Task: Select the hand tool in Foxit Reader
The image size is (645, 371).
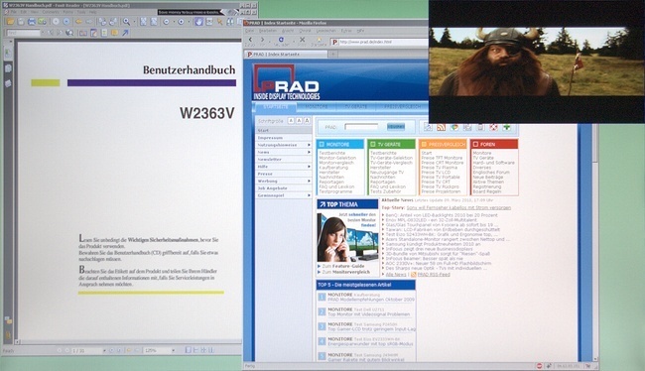Action: [198, 22]
